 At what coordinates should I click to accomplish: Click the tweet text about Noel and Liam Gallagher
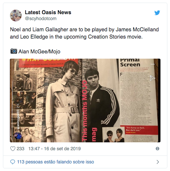[84, 33]
